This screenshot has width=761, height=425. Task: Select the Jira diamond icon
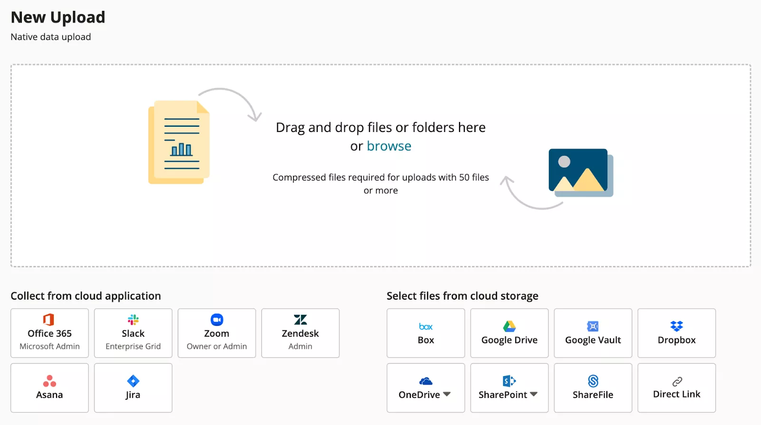click(133, 381)
